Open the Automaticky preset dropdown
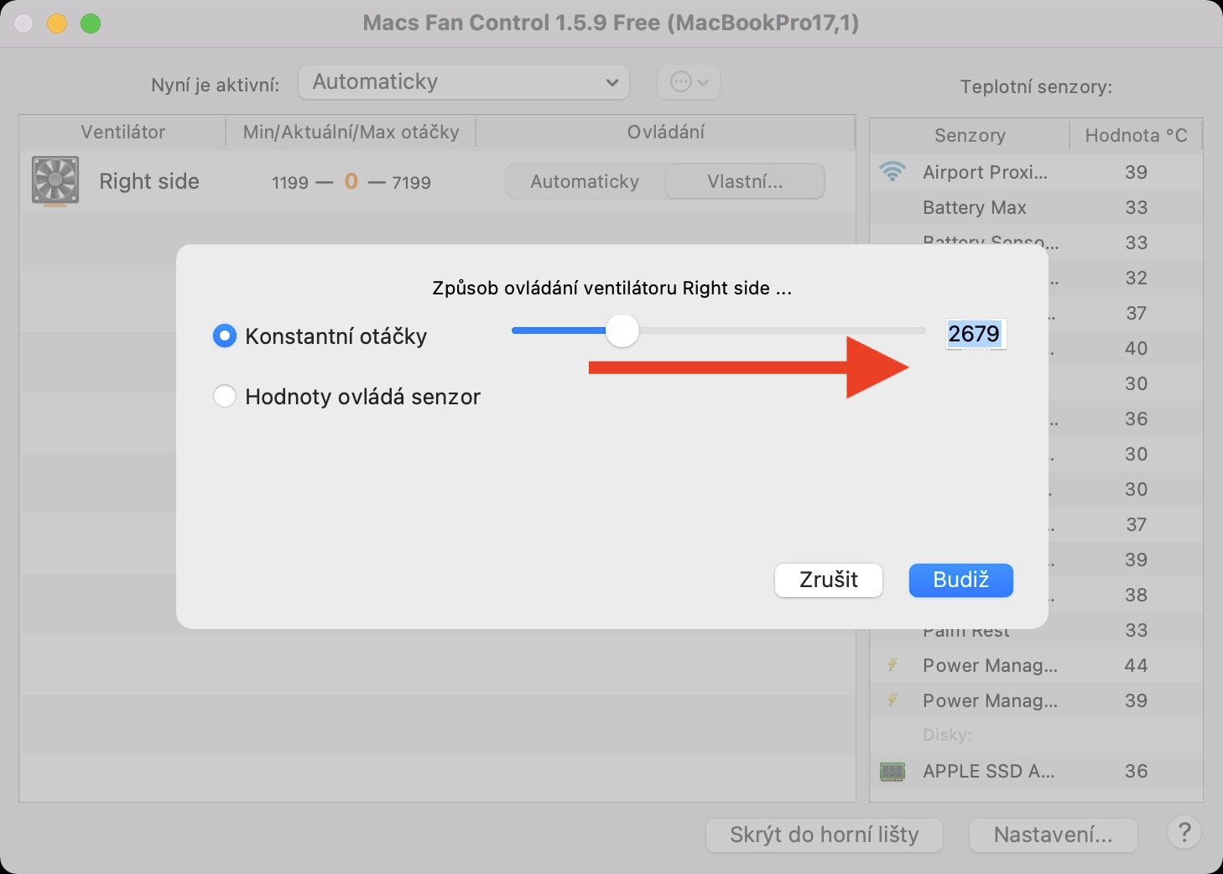The width and height of the screenshot is (1223, 874). 464,82
